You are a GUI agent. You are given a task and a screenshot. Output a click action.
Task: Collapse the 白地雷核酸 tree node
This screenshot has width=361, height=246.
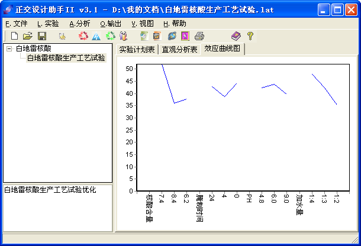click(9, 48)
